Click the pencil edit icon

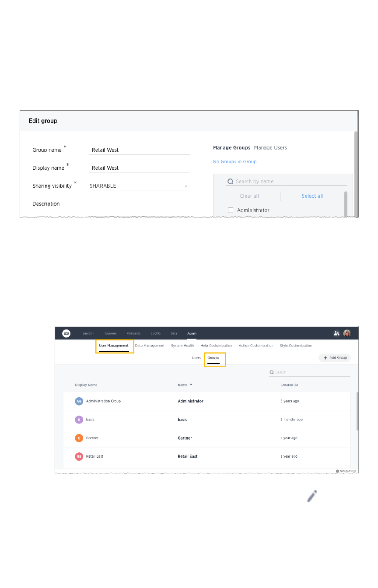pos(311,496)
